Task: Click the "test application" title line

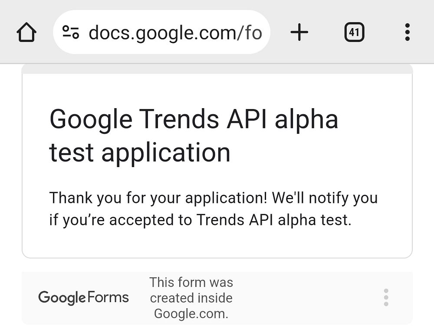Action: tap(139, 152)
